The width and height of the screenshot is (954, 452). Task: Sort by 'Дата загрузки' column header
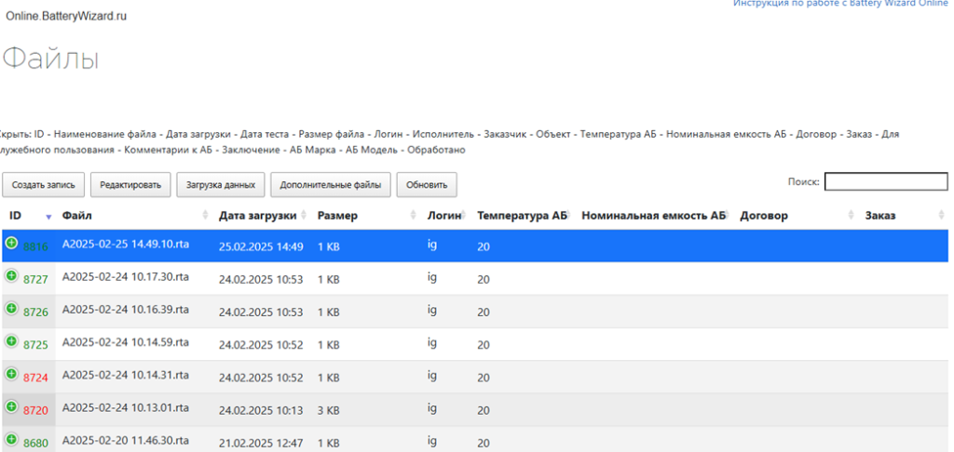coord(257,216)
